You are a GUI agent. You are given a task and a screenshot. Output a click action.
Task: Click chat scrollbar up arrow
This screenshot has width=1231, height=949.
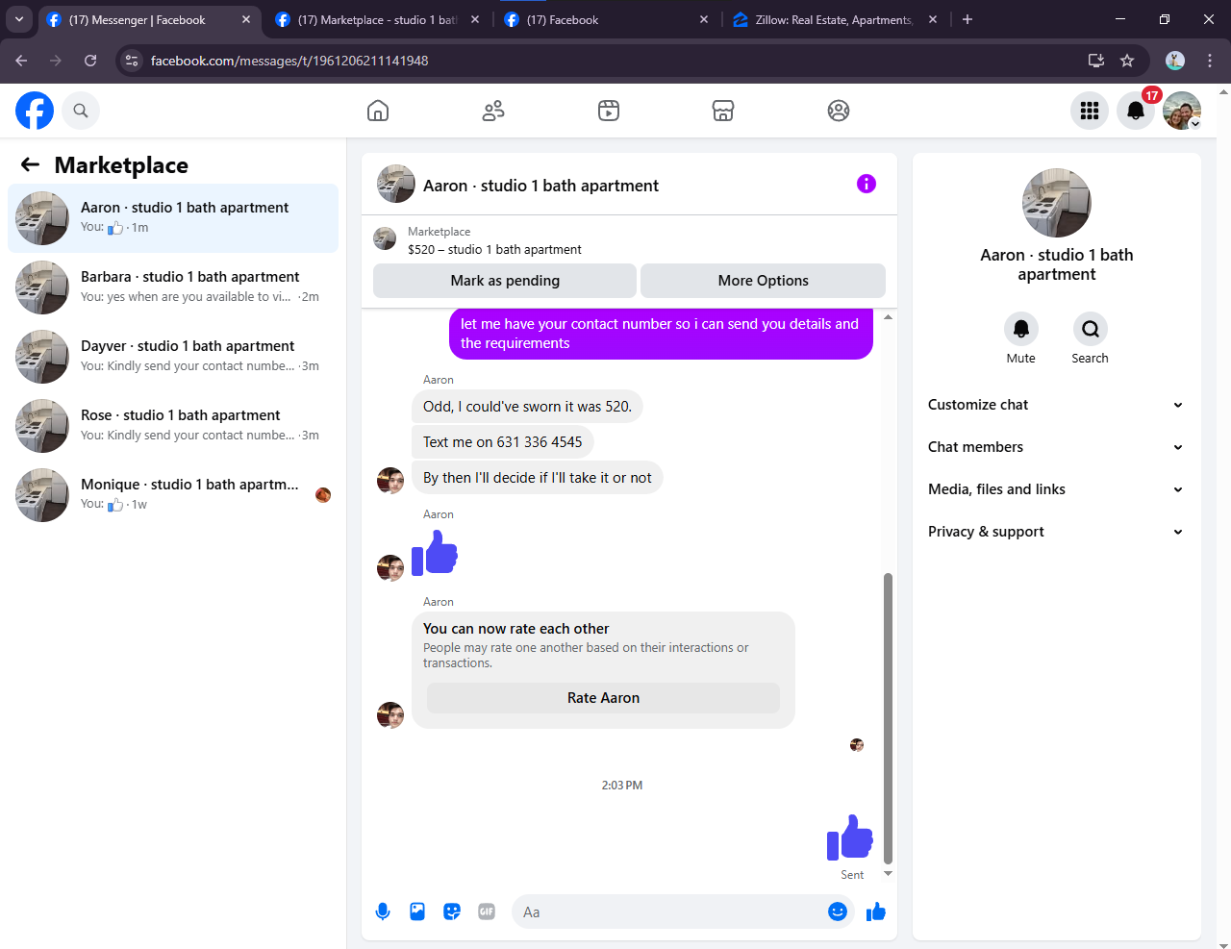pos(888,316)
